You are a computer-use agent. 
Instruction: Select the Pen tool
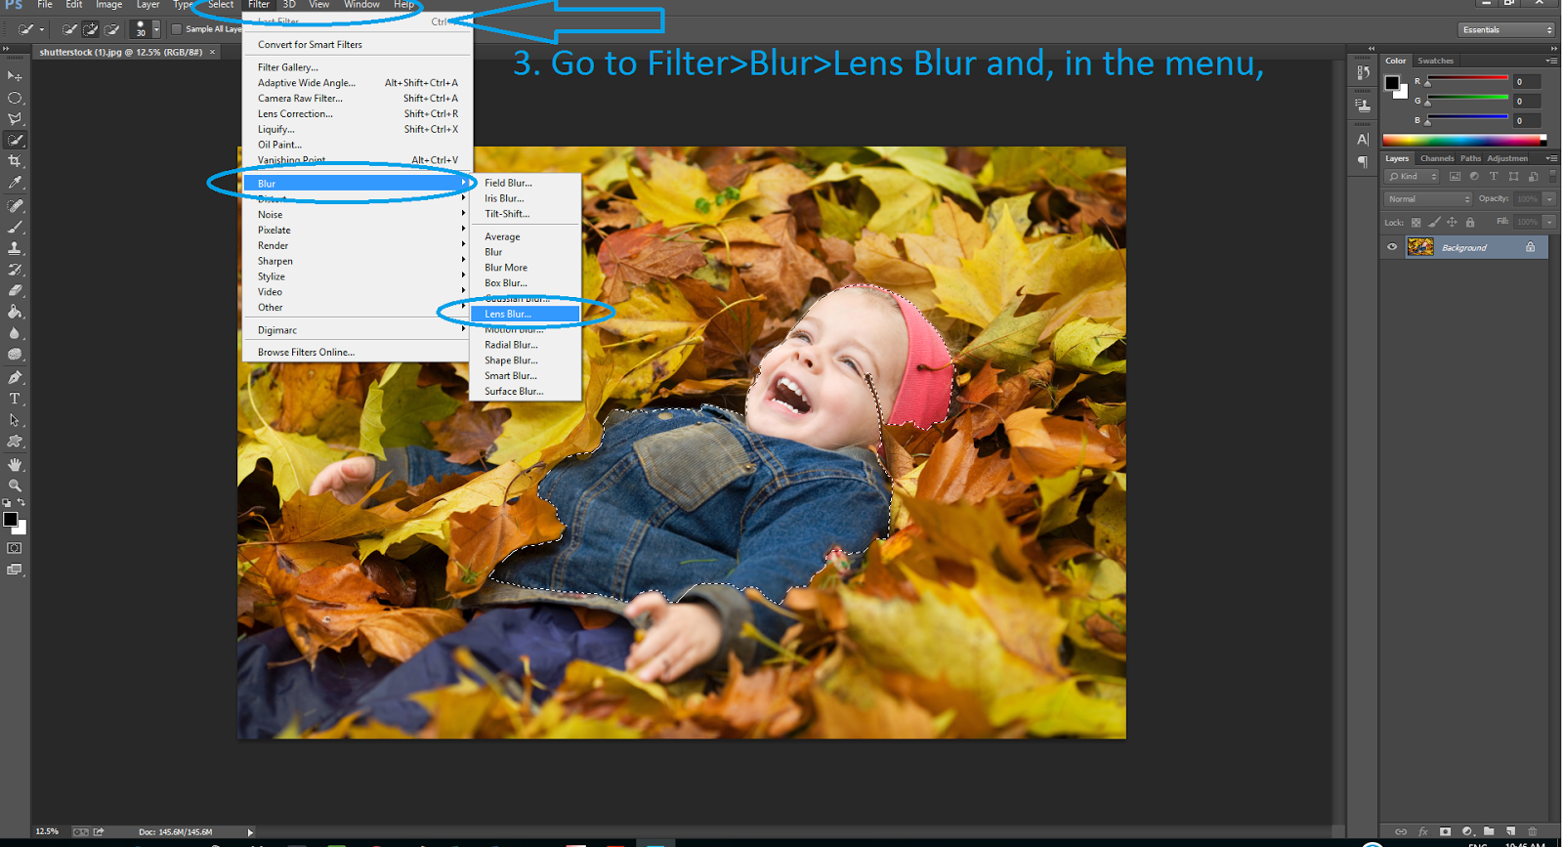[x=15, y=378]
